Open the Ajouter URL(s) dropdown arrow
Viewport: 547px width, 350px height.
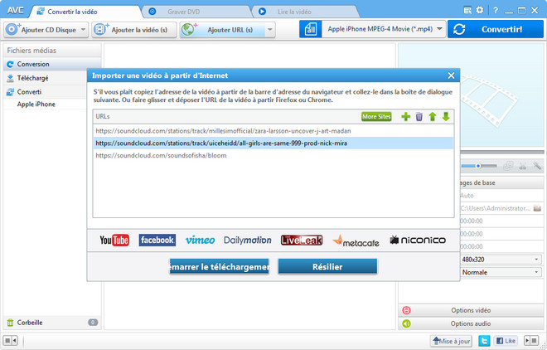tap(269, 29)
